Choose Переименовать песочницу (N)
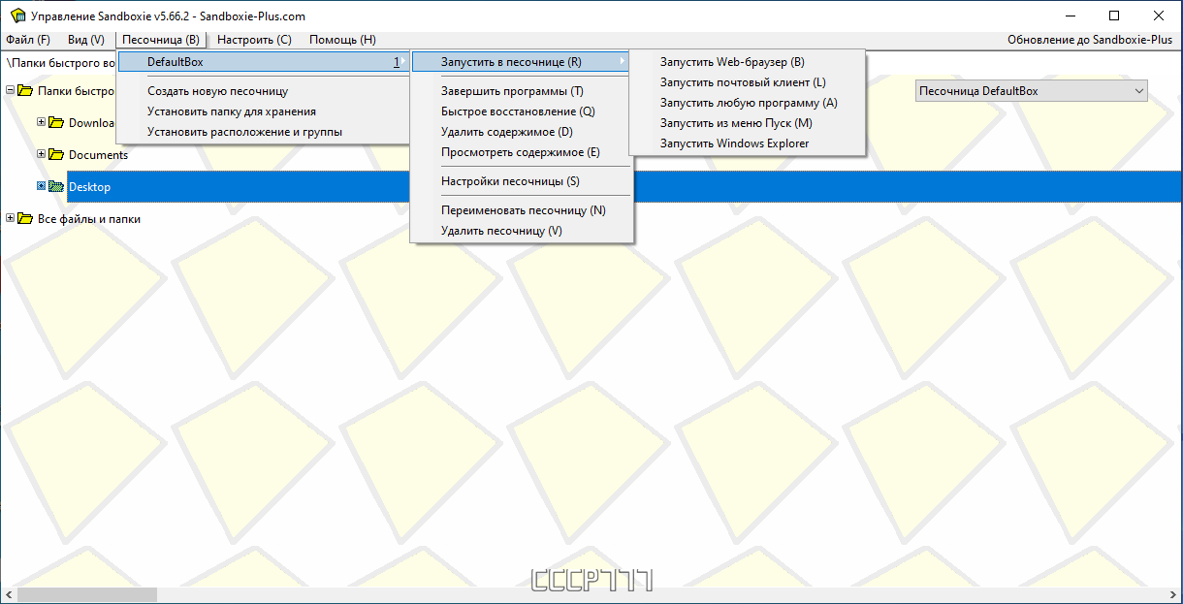Image resolution: width=1183 pixels, height=604 pixels. click(522, 210)
